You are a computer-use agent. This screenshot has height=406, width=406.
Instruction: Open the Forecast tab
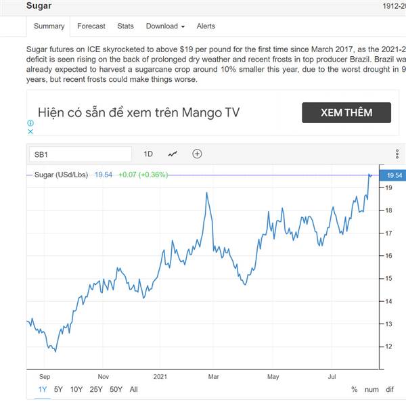click(91, 26)
